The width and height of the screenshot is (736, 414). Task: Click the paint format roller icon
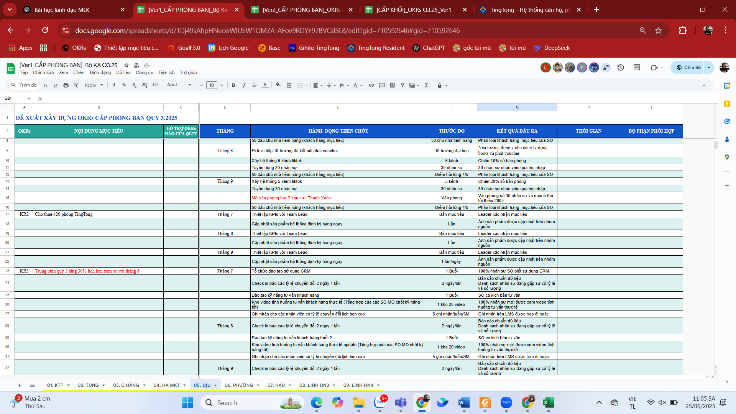coord(76,85)
